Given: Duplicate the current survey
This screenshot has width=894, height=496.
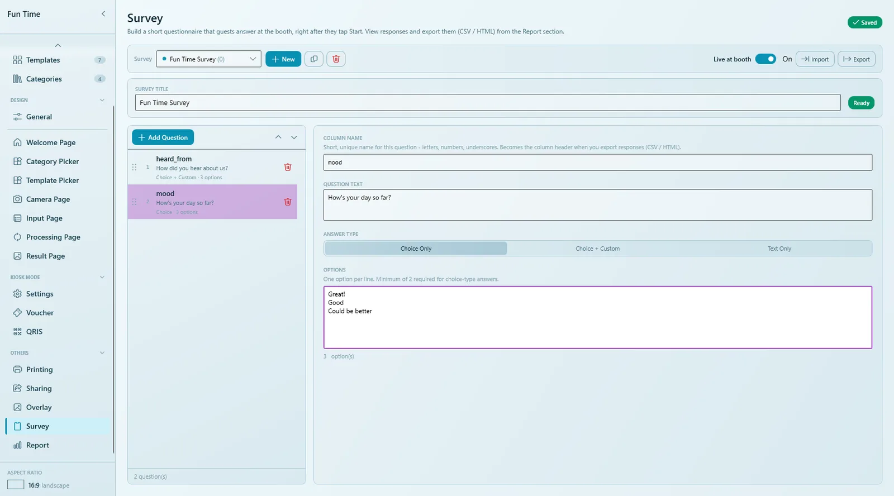Looking at the screenshot, I should click(x=314, y=59).
